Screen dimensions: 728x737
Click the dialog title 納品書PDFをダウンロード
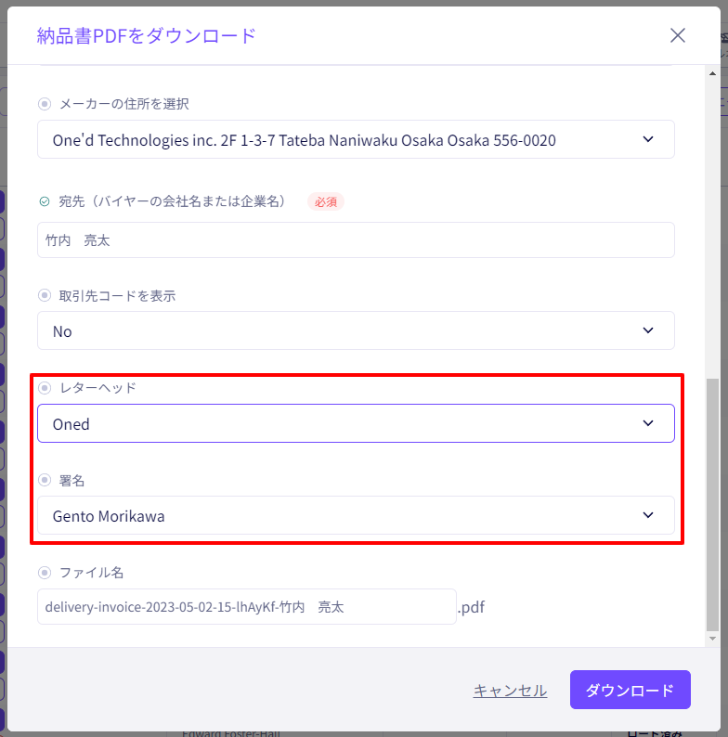147,35
